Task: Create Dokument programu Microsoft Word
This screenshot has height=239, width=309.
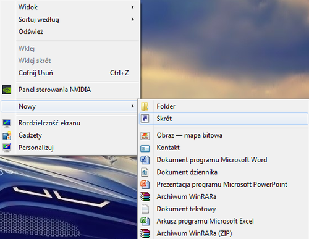Action: 224,160
